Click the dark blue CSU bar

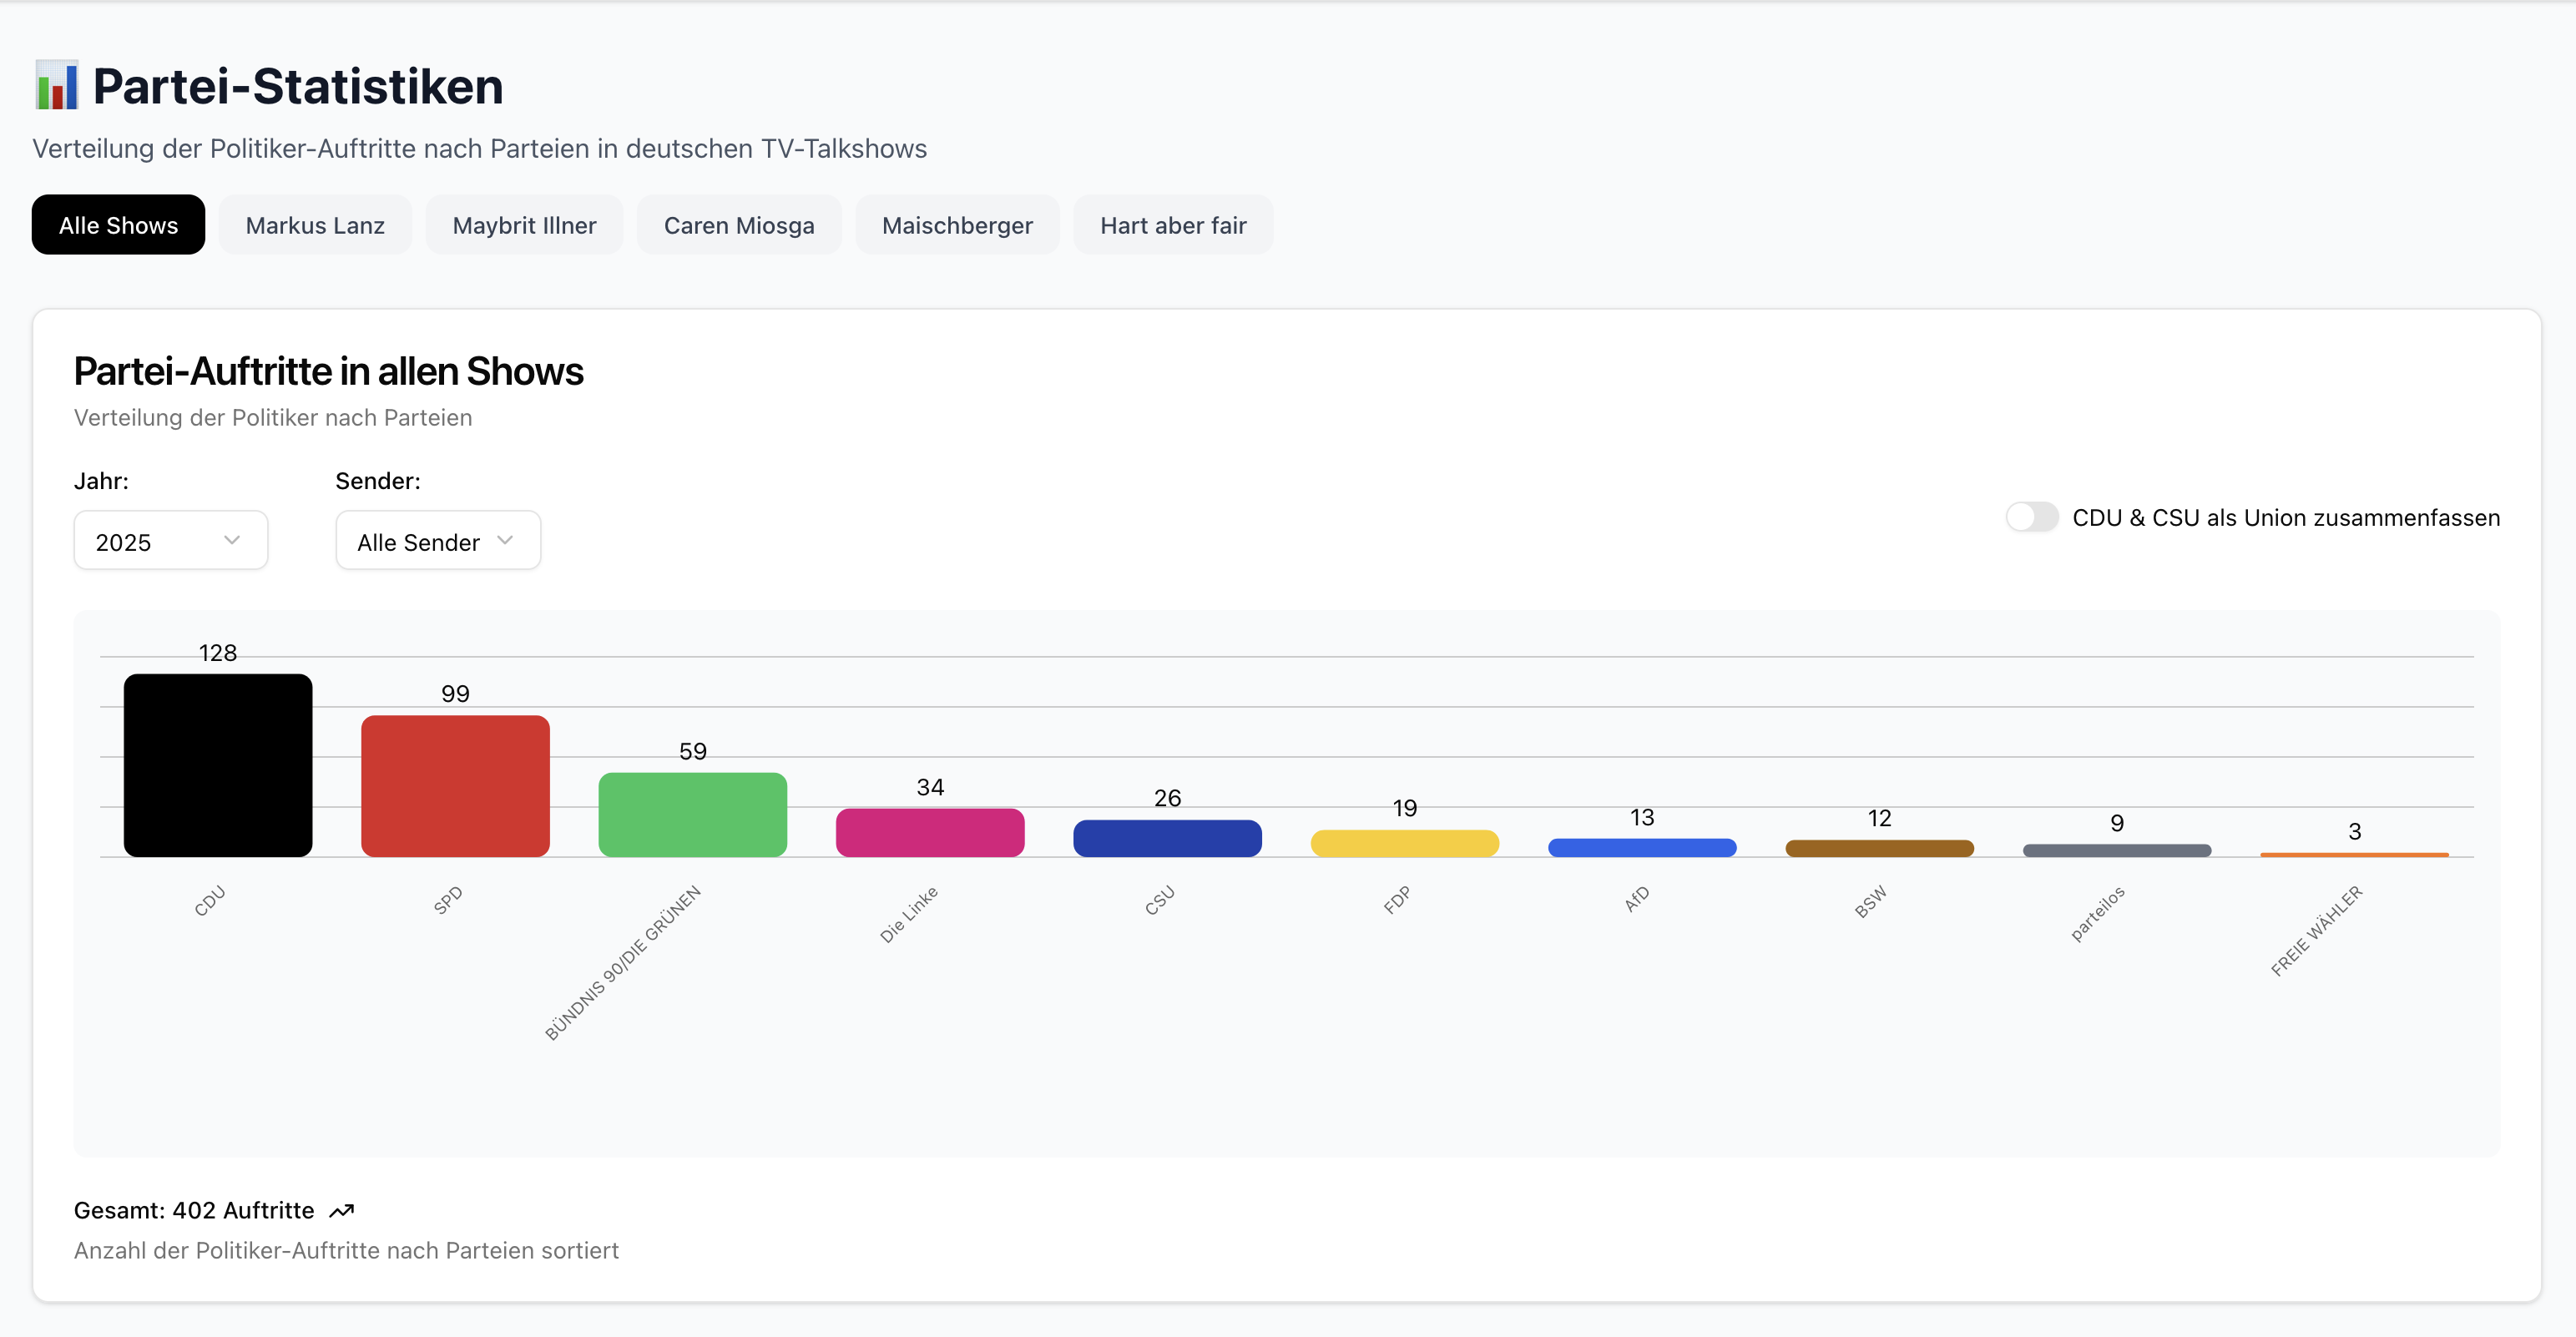click(x=1167, y=838)
